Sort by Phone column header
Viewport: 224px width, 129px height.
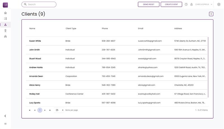[105, 28]
